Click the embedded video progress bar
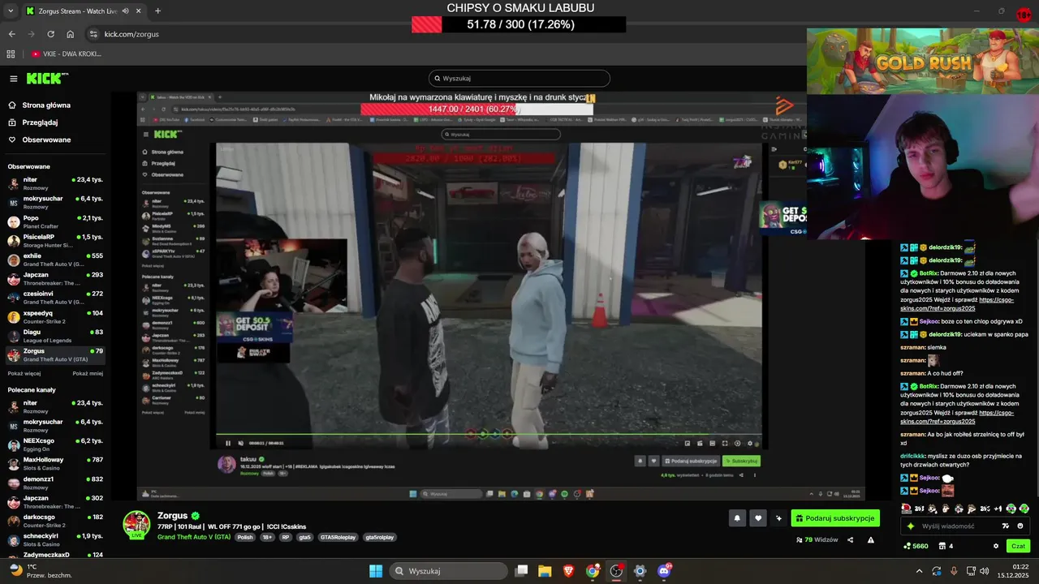Screen dimensions: 1039x584 tap(489, 435)
